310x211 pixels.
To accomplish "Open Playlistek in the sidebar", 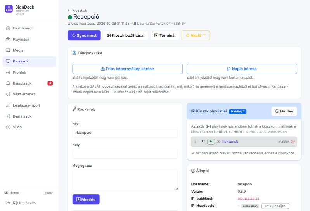I will [x=29, y=39].
